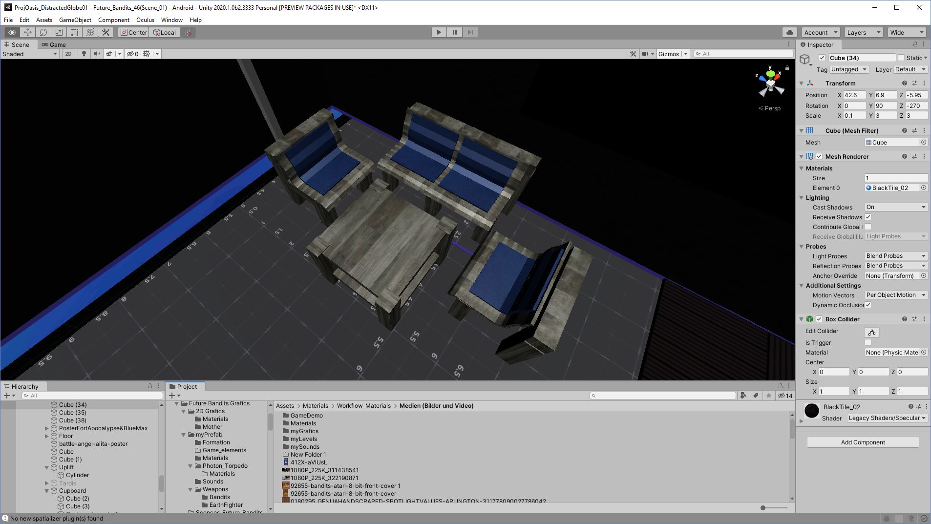
Task: Select the Rect transform tool
Action: [x=75, y=32]
